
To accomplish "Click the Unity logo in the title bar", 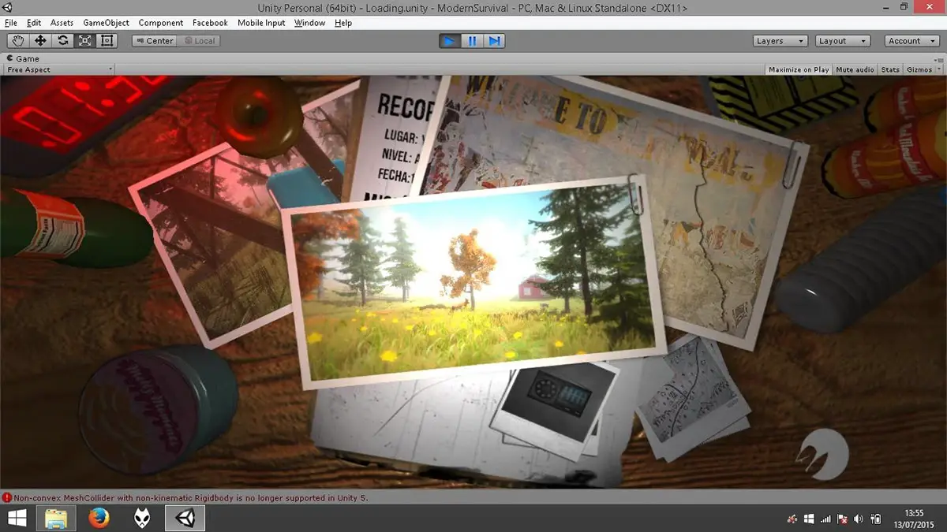I will pos(7,7).
